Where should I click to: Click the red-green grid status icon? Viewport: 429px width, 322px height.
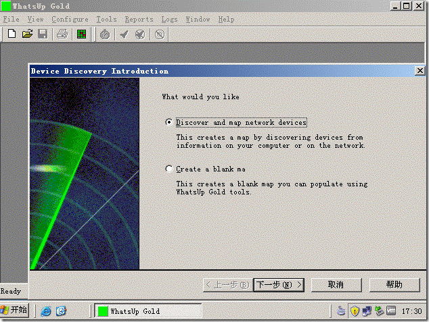point(81,34)
